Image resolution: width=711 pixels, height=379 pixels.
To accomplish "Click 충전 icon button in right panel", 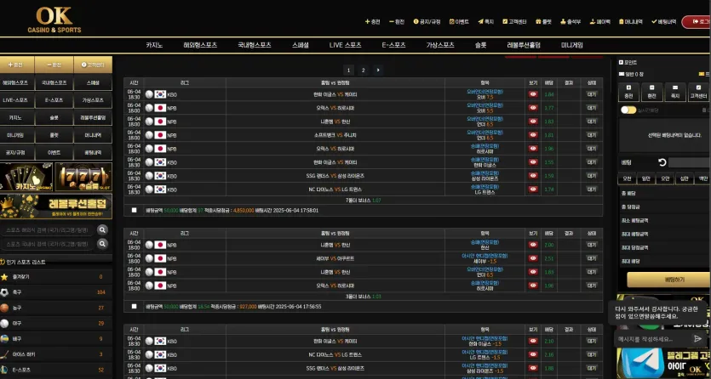I will [x=628, y=92].
